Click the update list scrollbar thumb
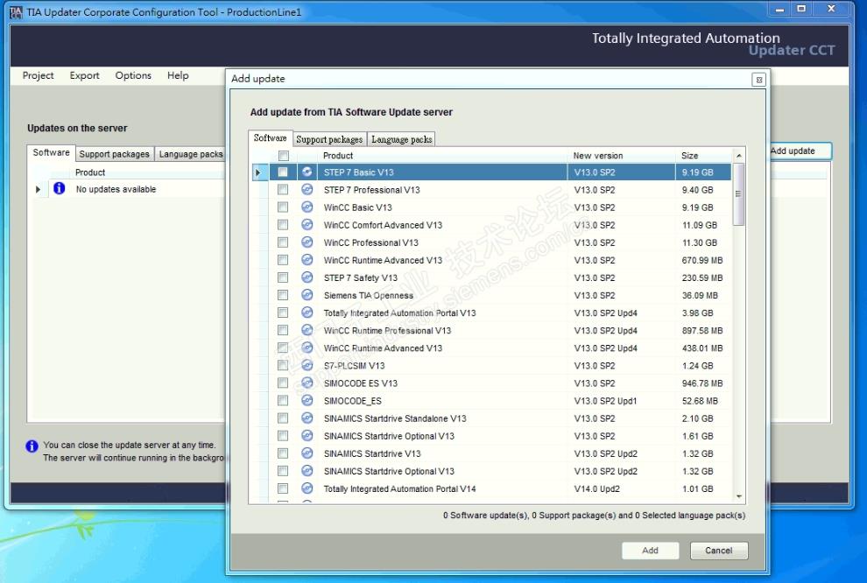 [739, 194]
